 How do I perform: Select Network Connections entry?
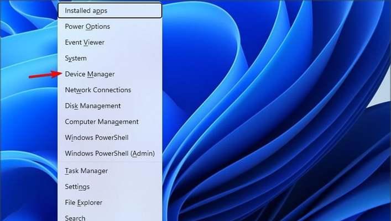pyautogui.click(x=110, y=90)
